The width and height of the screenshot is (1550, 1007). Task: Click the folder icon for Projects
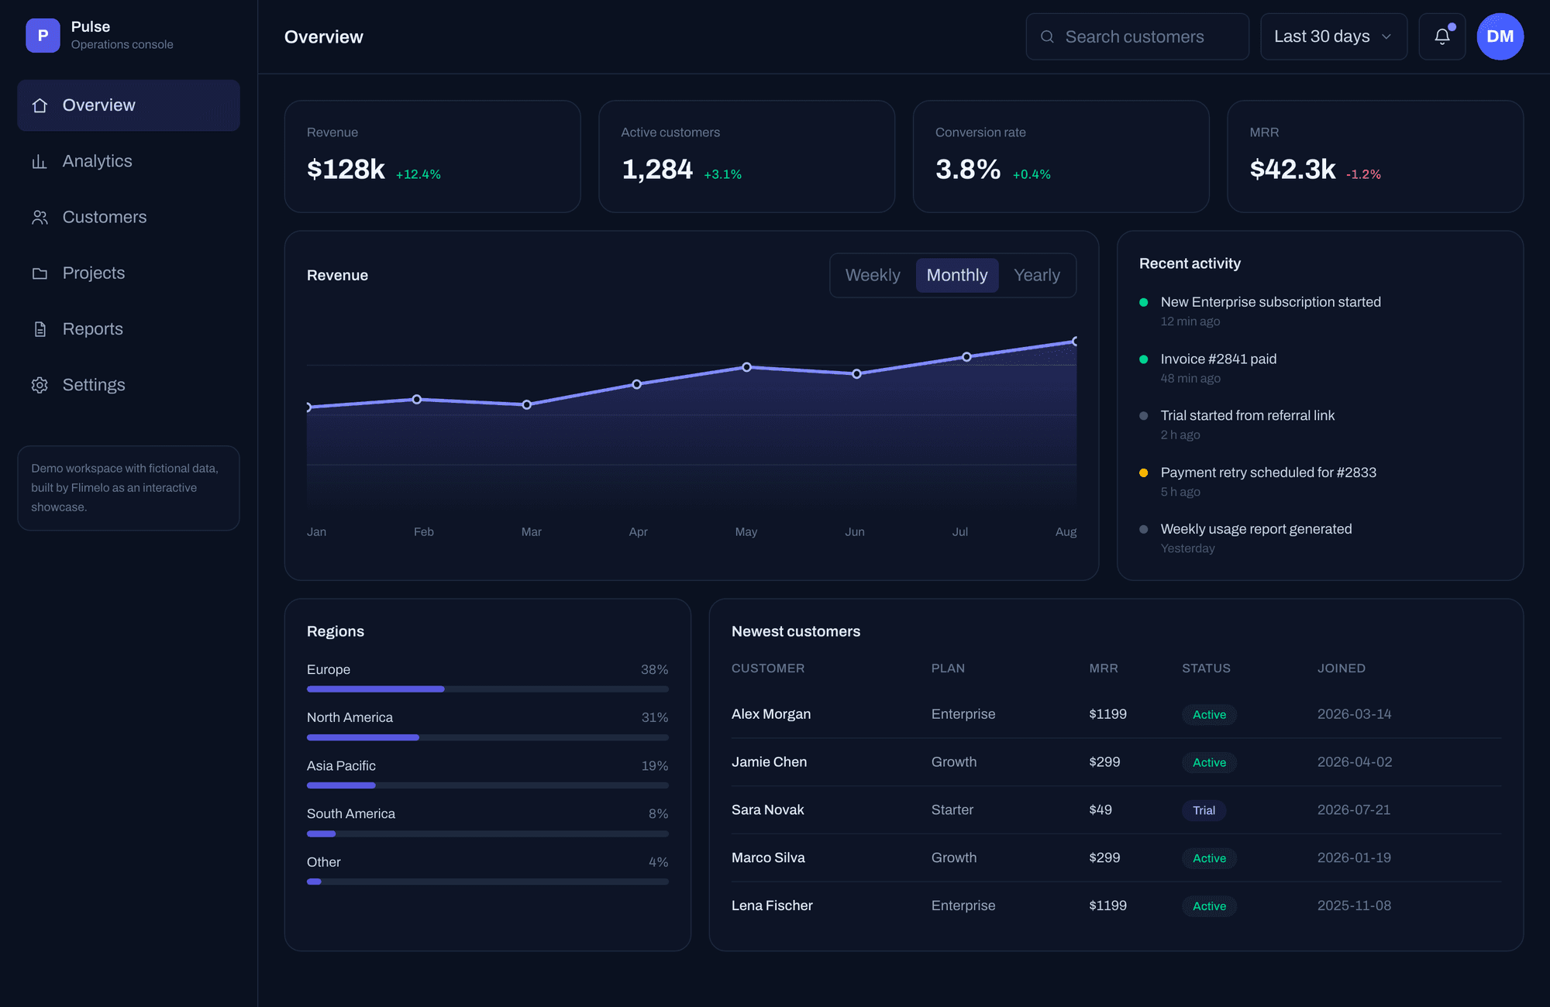click(x=40, y=273)
